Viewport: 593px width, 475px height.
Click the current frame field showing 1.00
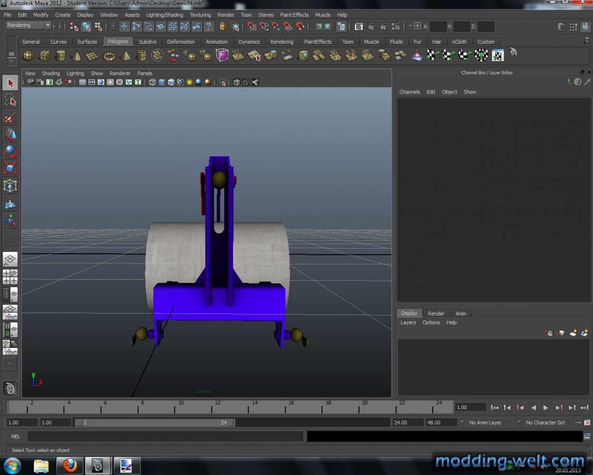point(470,407)
